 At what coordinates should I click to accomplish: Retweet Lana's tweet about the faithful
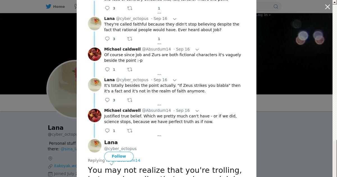130,39
